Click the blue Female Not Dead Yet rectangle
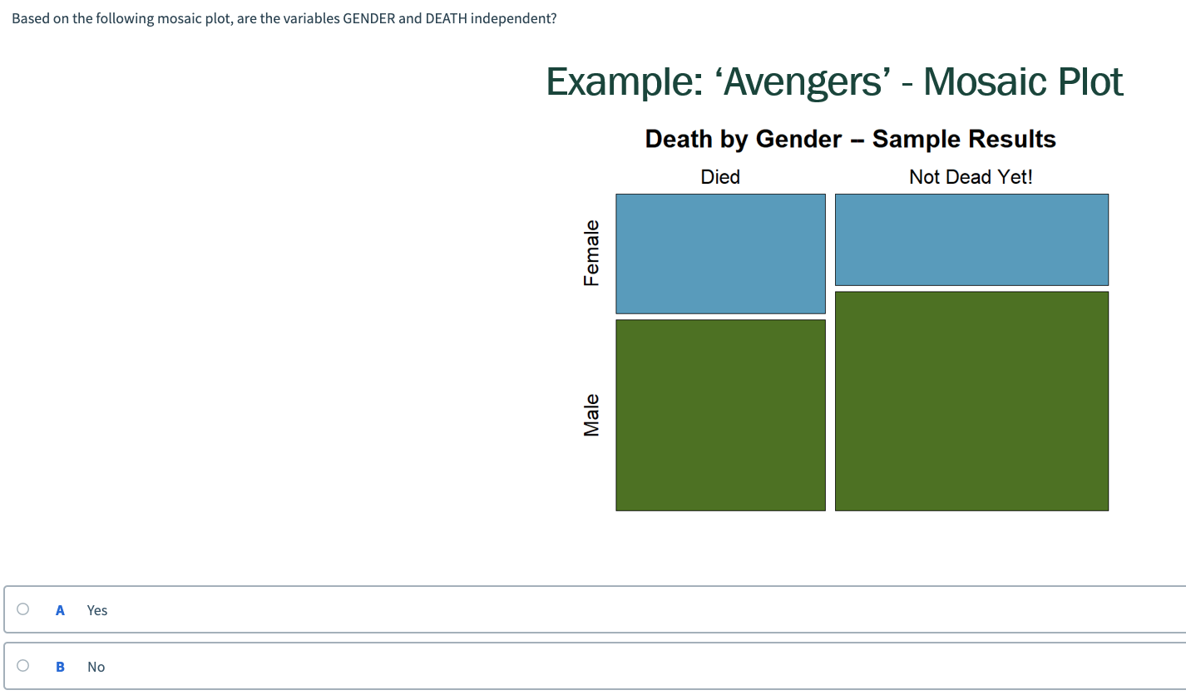Screen dimensions: 1186x695 click(x=971, y=239)
